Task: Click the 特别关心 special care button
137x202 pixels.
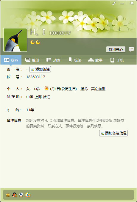Action: pyautogui.click(x=116, y=49)
